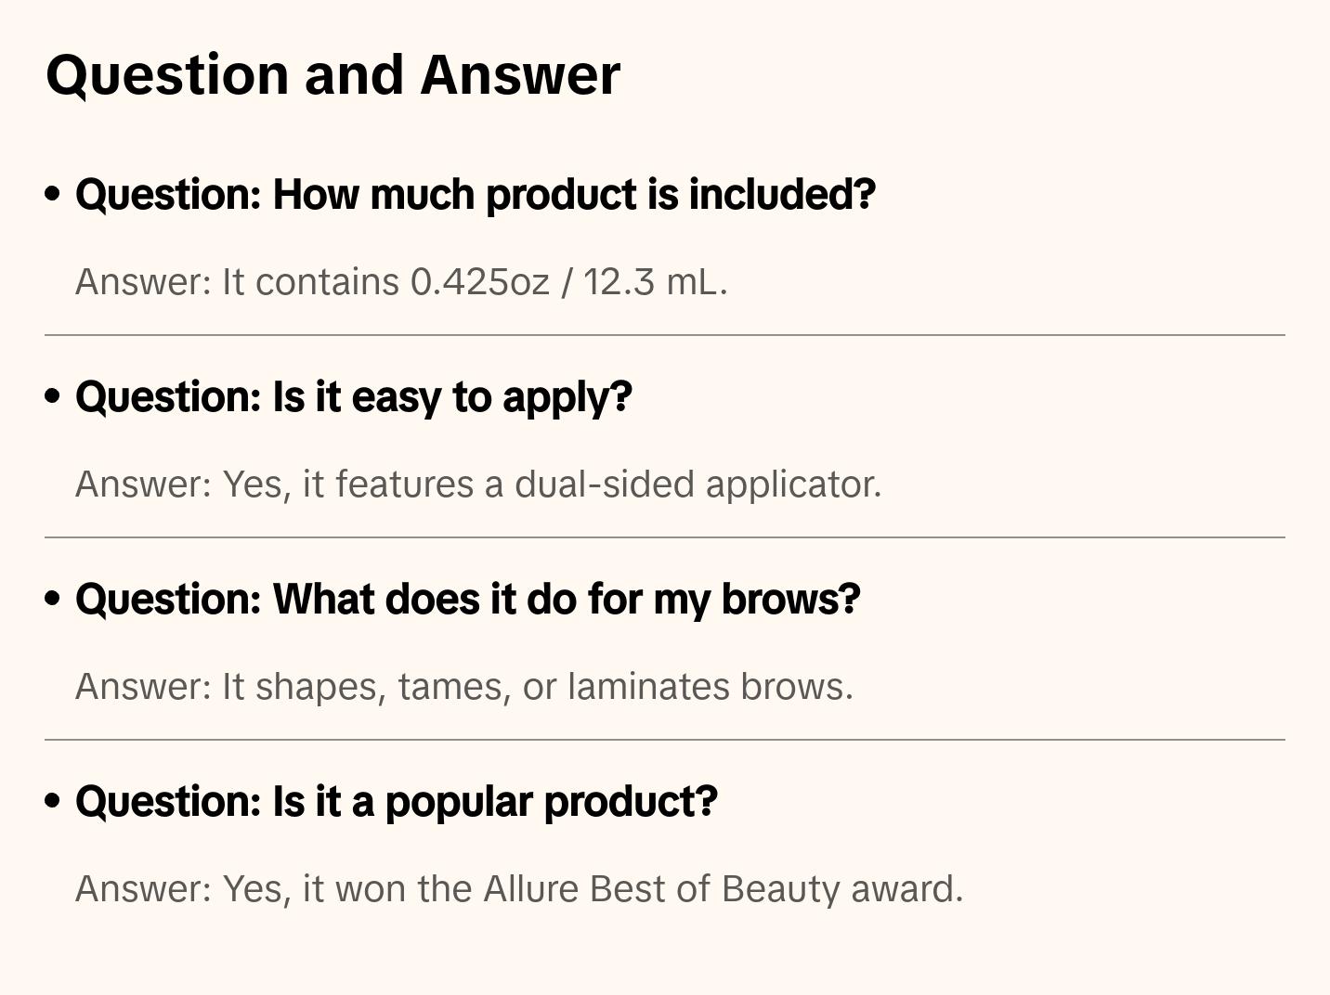Image resolution: width=1330 pixels, height=995 pixels.
Task: Click the bullet next to the brows question
Action: coord(53,599)
